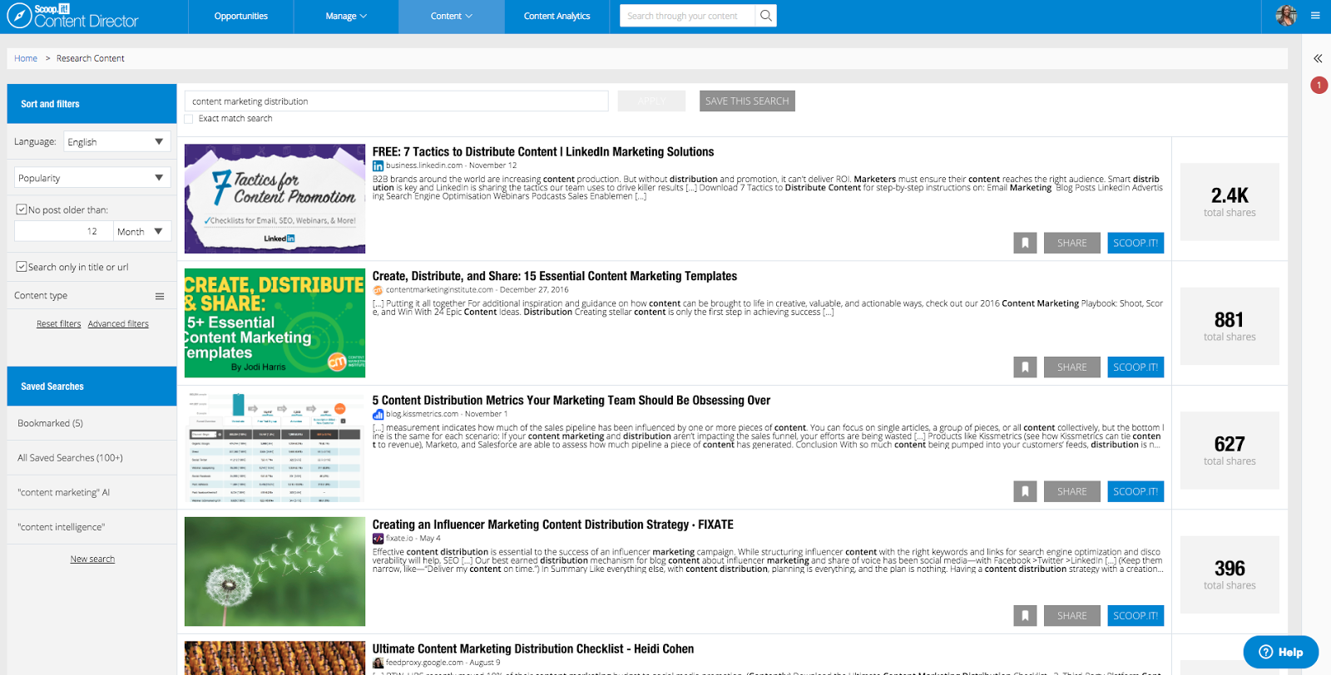Share the LinkedIn 7 Tactics article
This screenshot has height=675, width=1331.
click(1072, 243)
